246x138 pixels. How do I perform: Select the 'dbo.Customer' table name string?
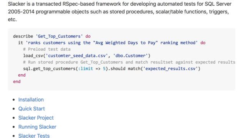pyautogui.click(x=131, y=56)
